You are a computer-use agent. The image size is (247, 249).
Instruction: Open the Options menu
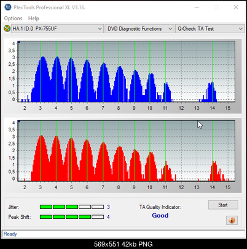coord(13,18)
